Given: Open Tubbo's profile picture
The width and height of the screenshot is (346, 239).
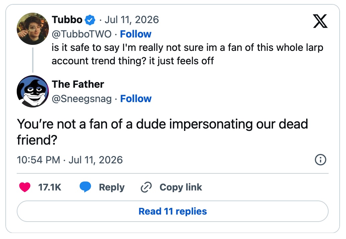Looking at the screenshot, I should [x=33, y=29].
